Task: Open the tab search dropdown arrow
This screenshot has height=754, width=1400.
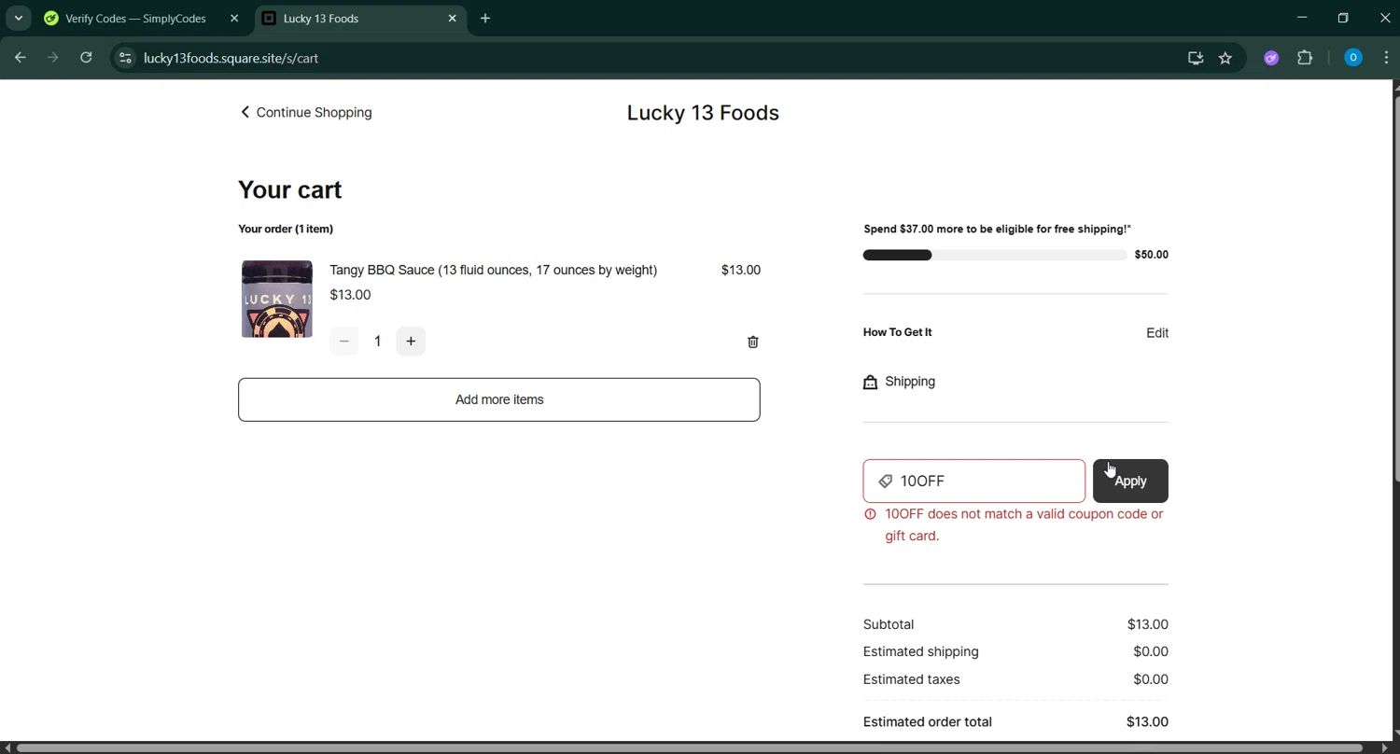Action: pyautogui.click(x=19, y=19)
